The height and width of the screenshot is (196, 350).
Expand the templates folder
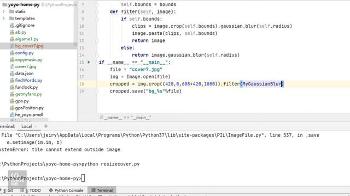[x=4, y=19]
